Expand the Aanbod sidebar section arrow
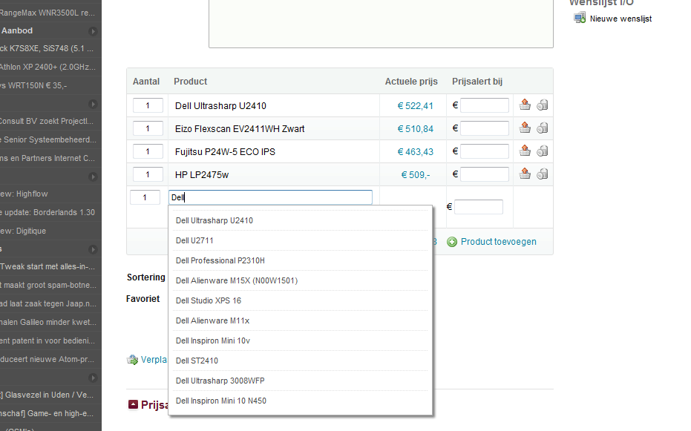The height and width of the screenshot is (431, 691). click(x=93, y=31)
